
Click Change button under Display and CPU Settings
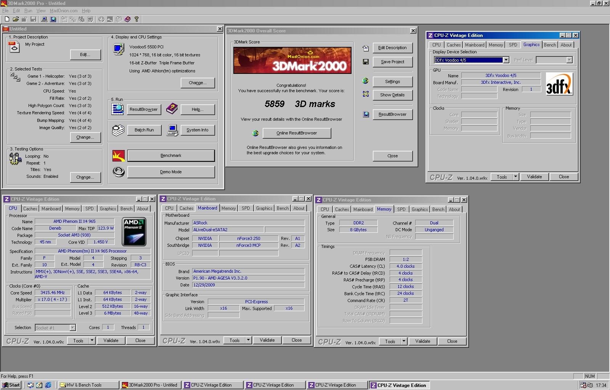pyautogui.click(x=197, y=83)
